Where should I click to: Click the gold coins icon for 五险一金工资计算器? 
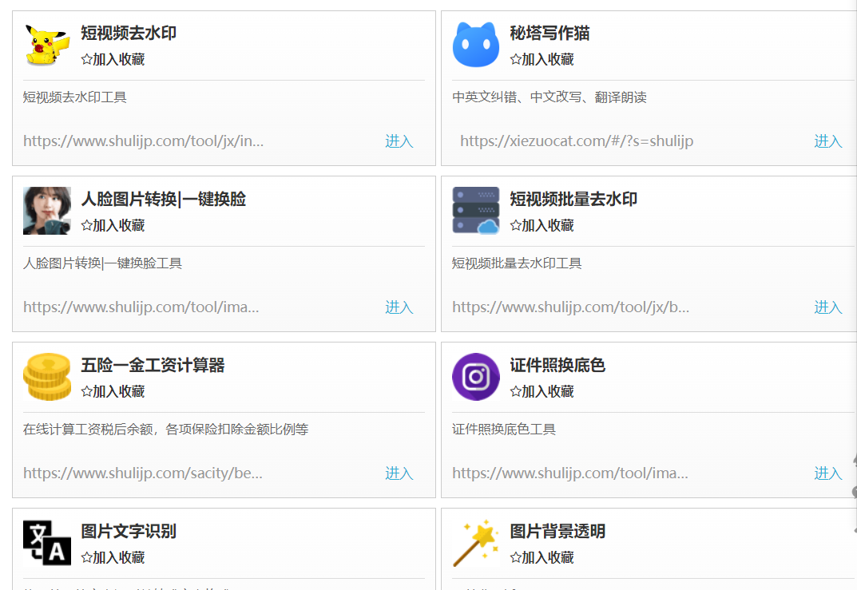pyautogui.click(x=46, y=376)
